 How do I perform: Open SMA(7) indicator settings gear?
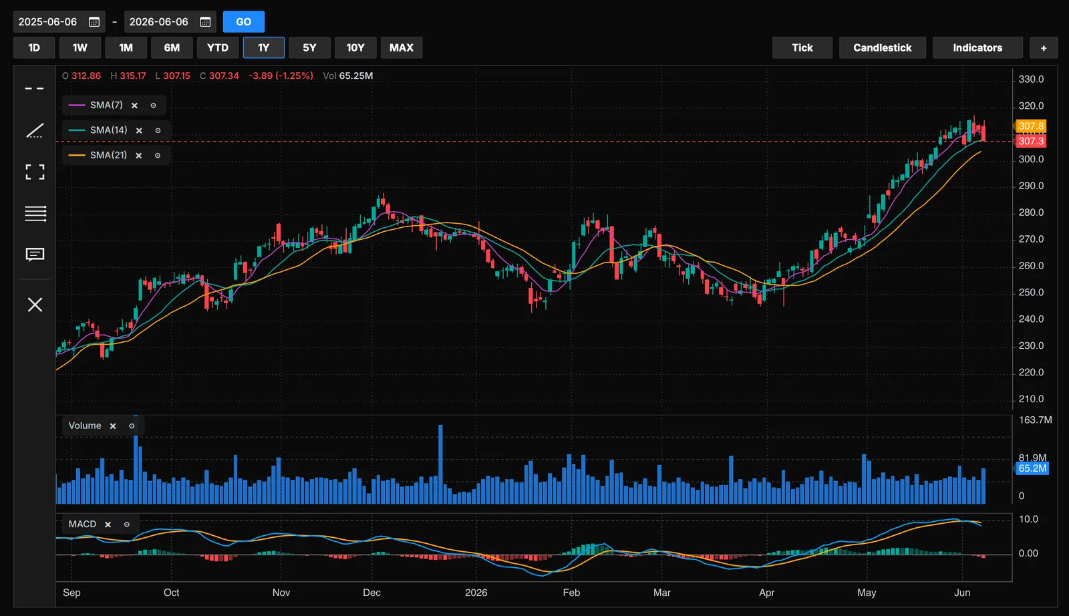pyautogui.click(x=153, y=106)
